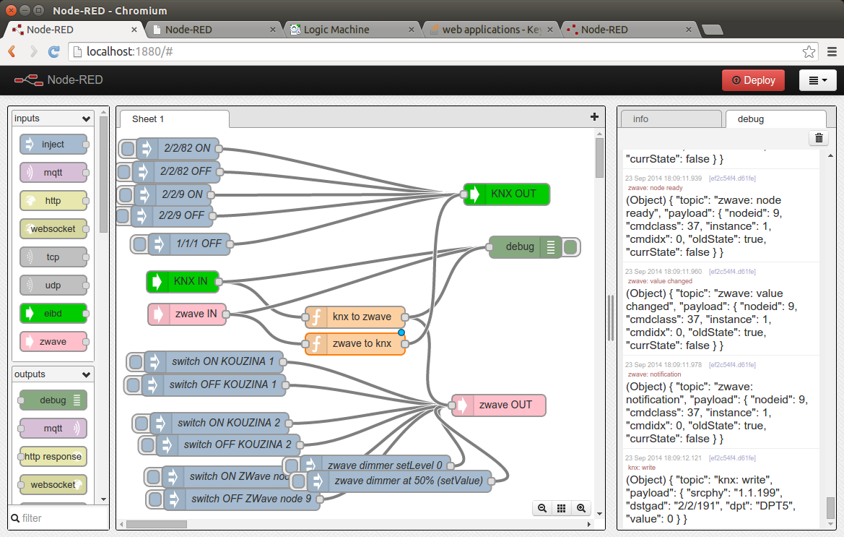Trigger switch OFF KOUZINA 1 inject button
This screenshot has width=844, height=537.
pyautogui.click(x=133, y=385)
